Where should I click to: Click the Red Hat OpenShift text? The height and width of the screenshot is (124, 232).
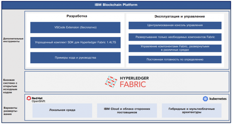point(39,100)
